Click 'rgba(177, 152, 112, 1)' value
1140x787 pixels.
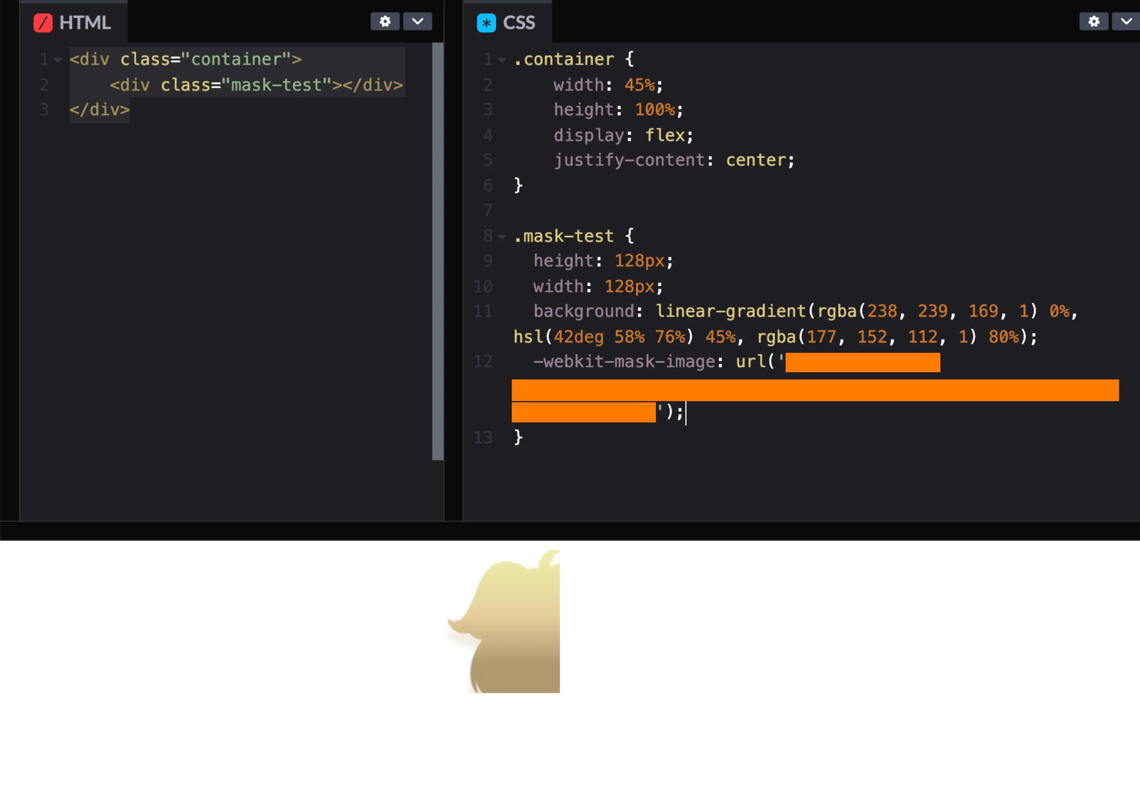pyautogui.click(x=867, y=337)
